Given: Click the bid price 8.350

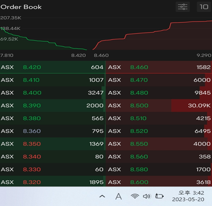Looking at the screenshot, I should [32, 144].
